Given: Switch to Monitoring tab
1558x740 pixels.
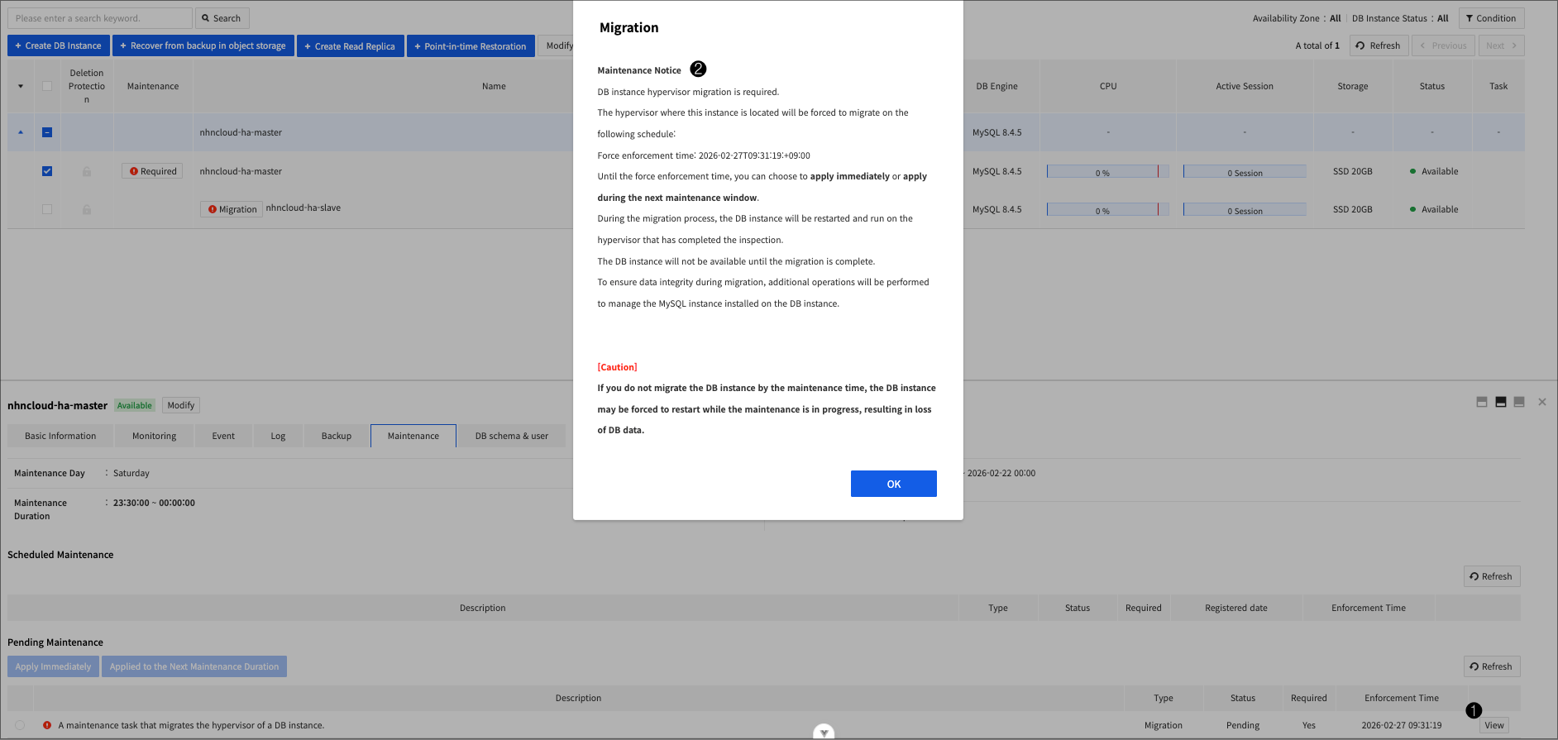Looking at the screenshot, I should click(155, 436).
